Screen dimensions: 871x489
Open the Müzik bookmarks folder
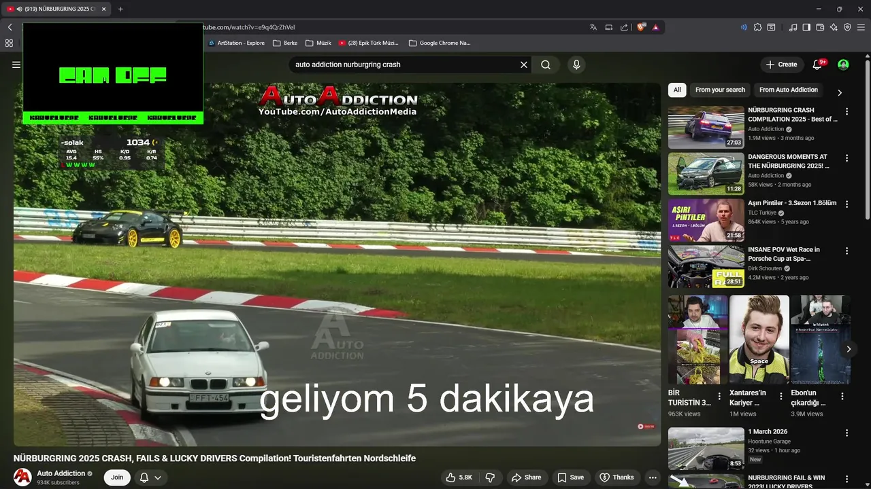point(318,43)
